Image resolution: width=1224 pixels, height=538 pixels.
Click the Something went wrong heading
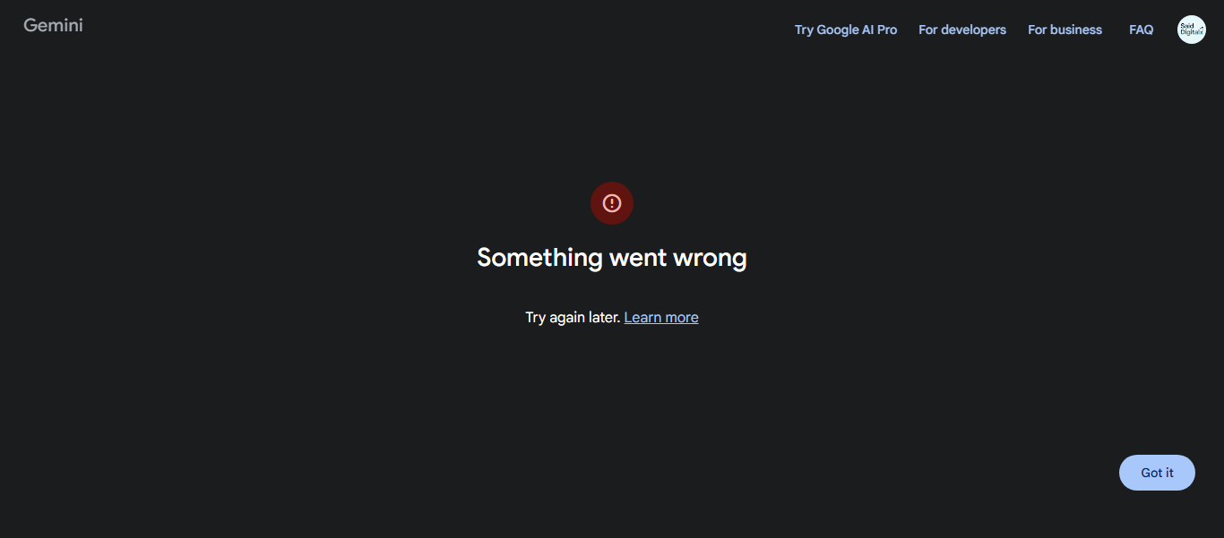click(x=612, y=258)
